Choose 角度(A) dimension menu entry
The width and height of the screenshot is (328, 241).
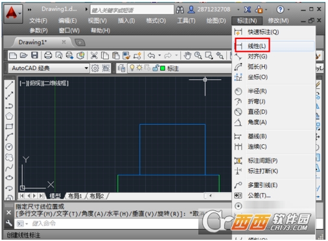(x=274, y=122)
